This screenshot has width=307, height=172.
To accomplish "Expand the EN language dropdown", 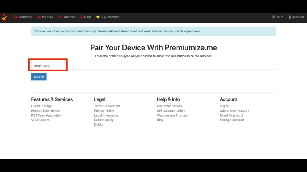I will 277,17.
